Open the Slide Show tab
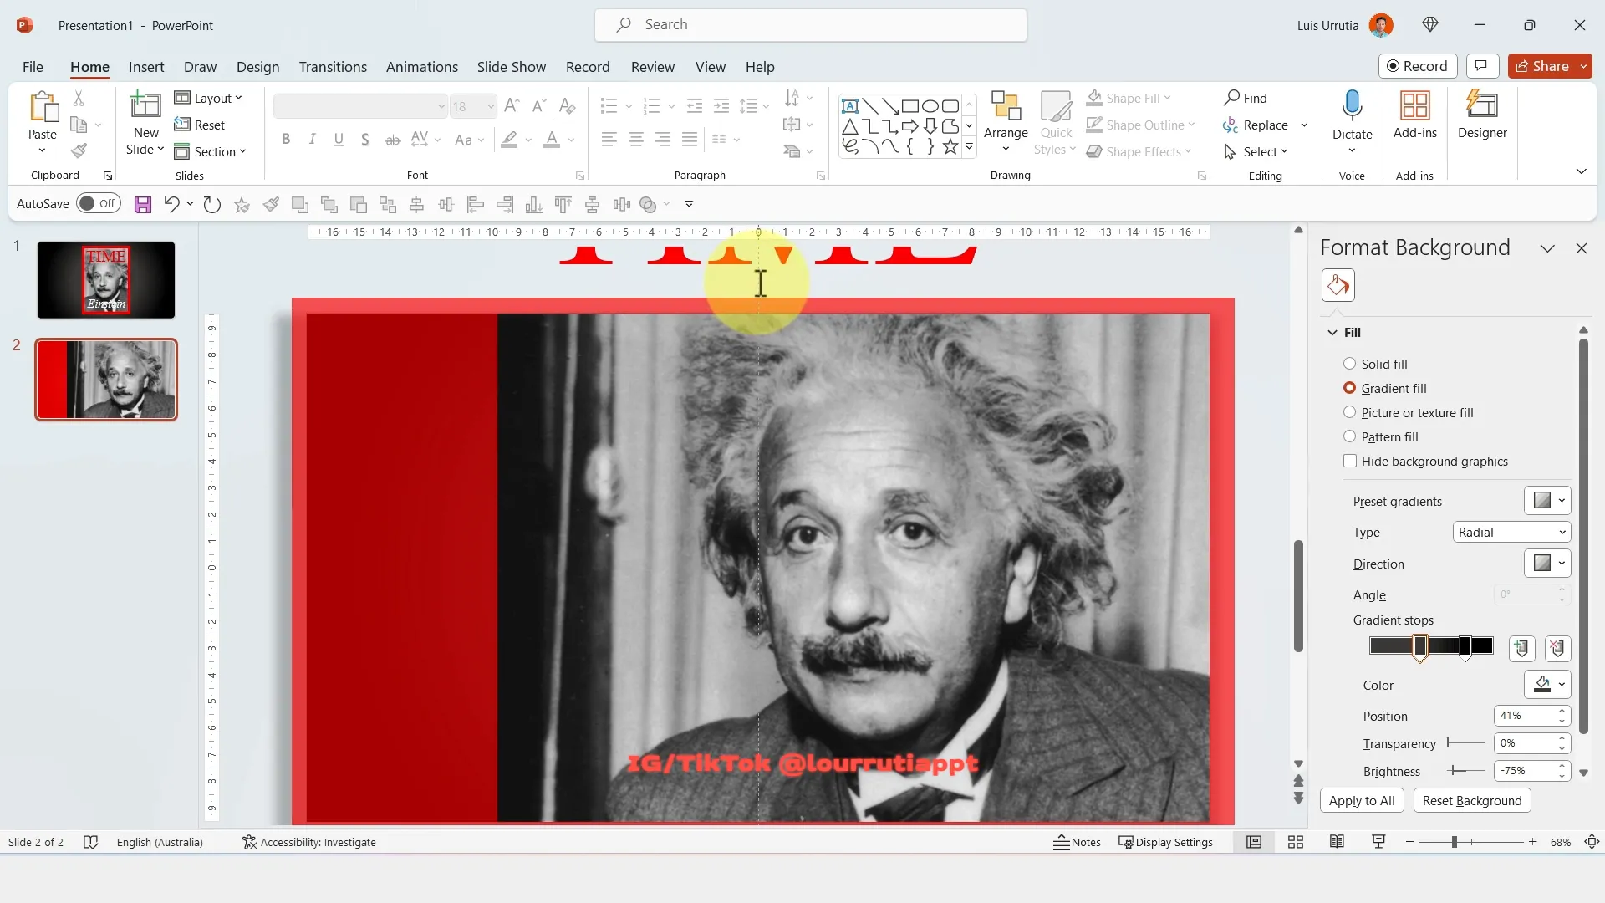 tap(512, 67)
